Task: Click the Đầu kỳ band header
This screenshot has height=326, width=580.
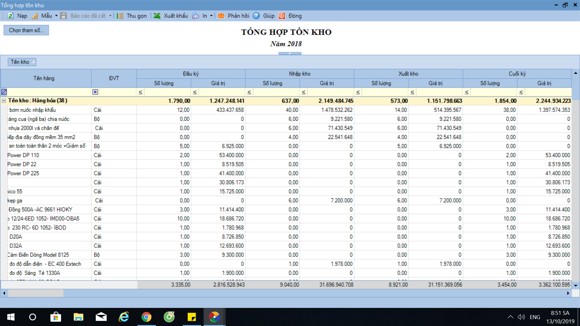Action: point(191,74)
